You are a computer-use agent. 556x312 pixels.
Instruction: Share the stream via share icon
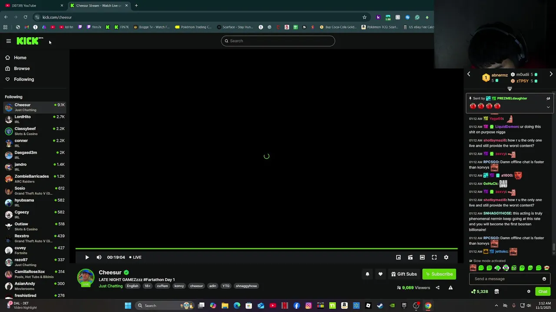pyautogui.click(x=437, y=288)
